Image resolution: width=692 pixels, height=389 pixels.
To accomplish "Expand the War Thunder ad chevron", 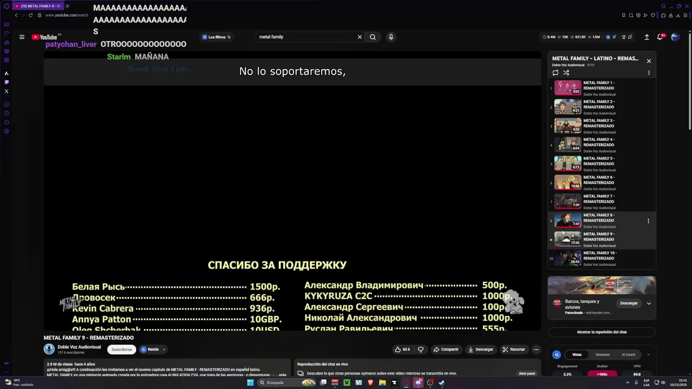I will [x=649, y=304].
